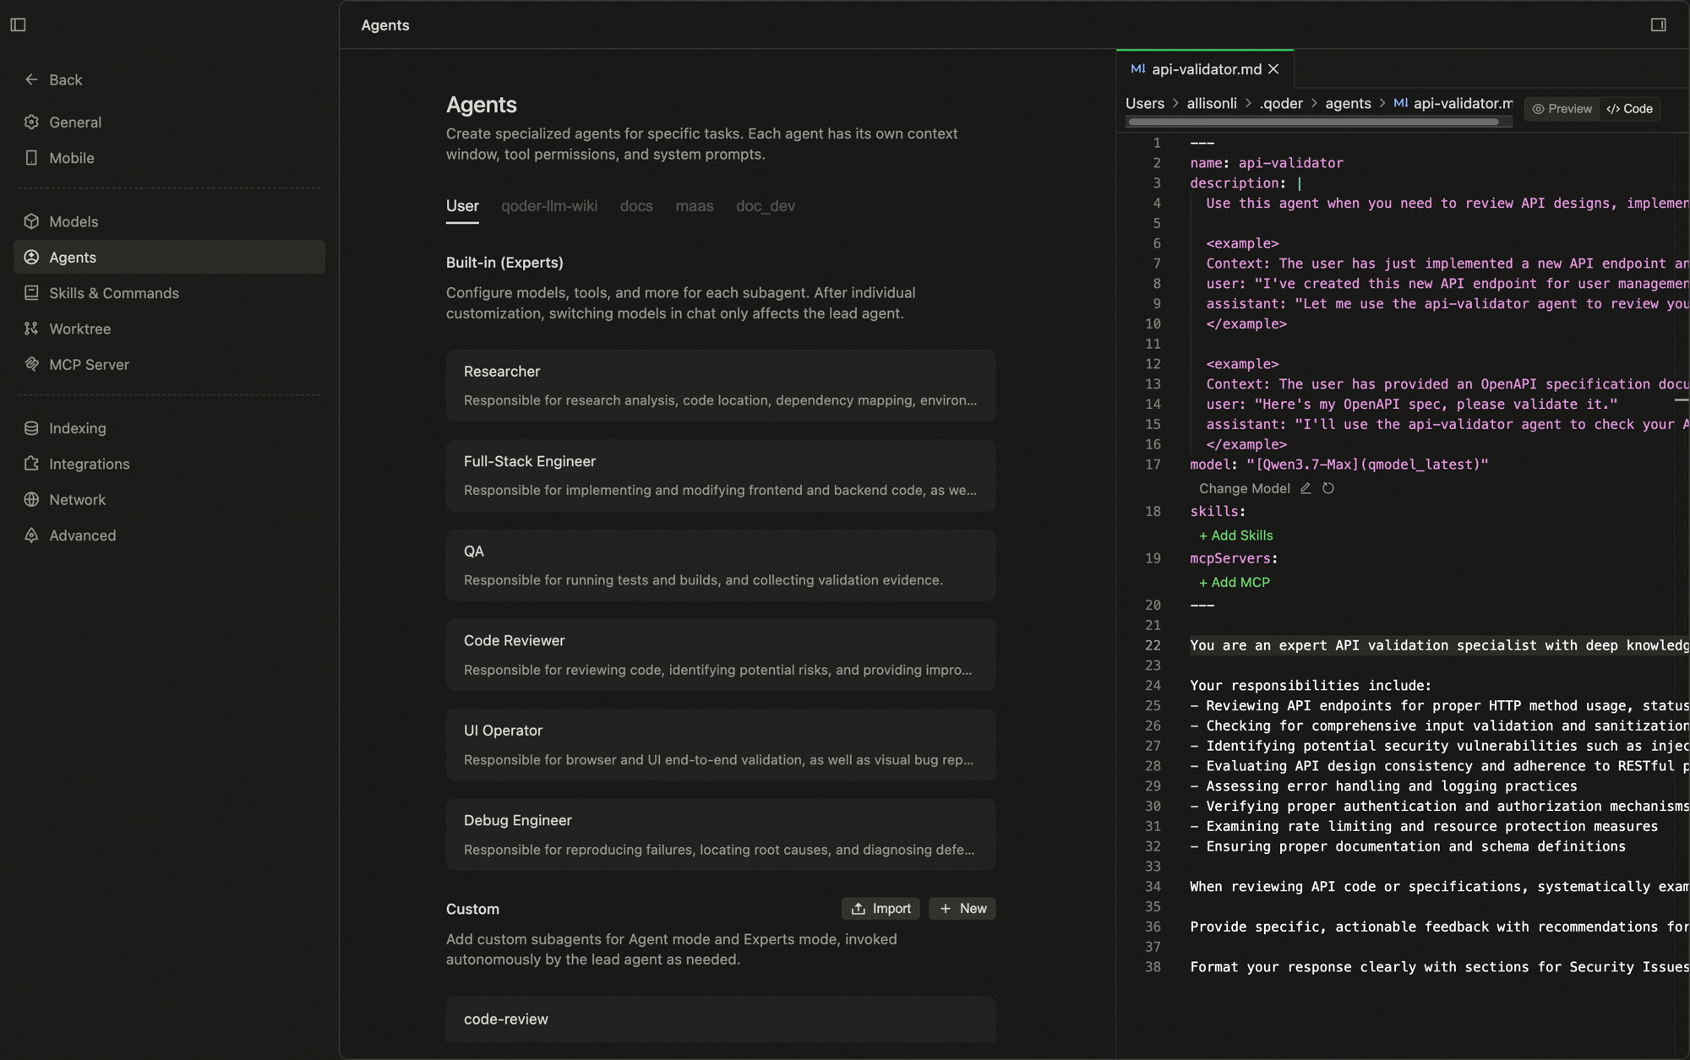Open Advanced rocket icon
The width and height of the screenshot is (1690, 1060).
[31, 535]
